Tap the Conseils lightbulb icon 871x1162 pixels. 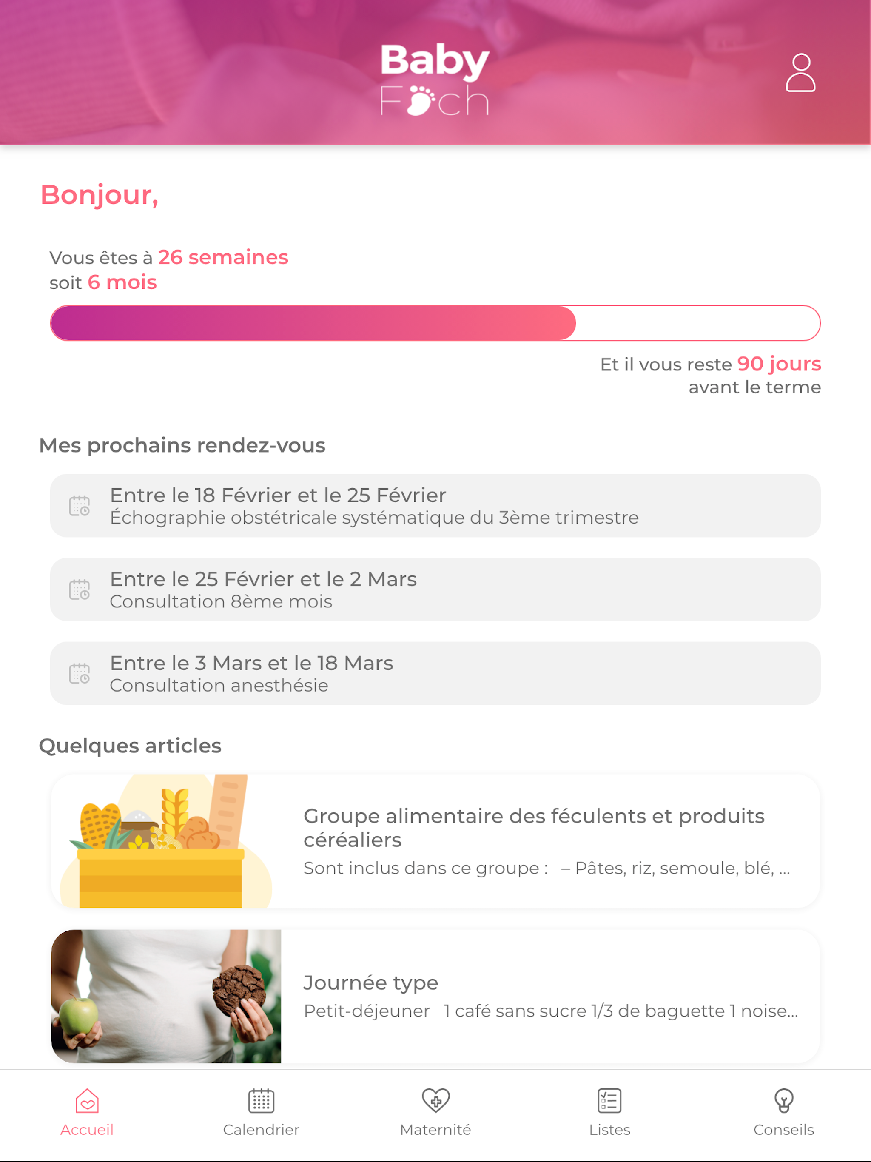pyautogui.click(x=783, y=1100)
